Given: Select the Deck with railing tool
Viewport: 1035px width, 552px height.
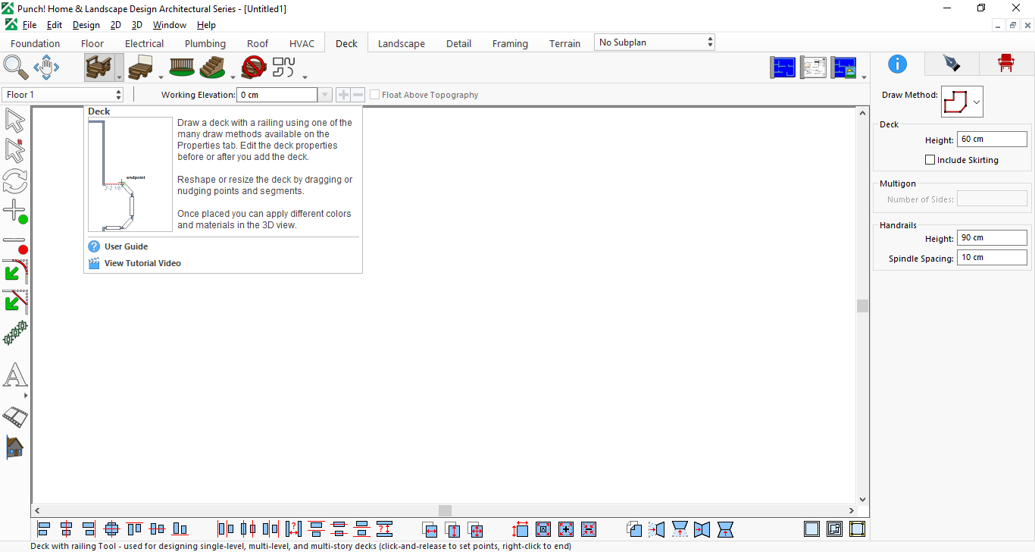Looking at the screenshot, I should click(x=99, y=67).
